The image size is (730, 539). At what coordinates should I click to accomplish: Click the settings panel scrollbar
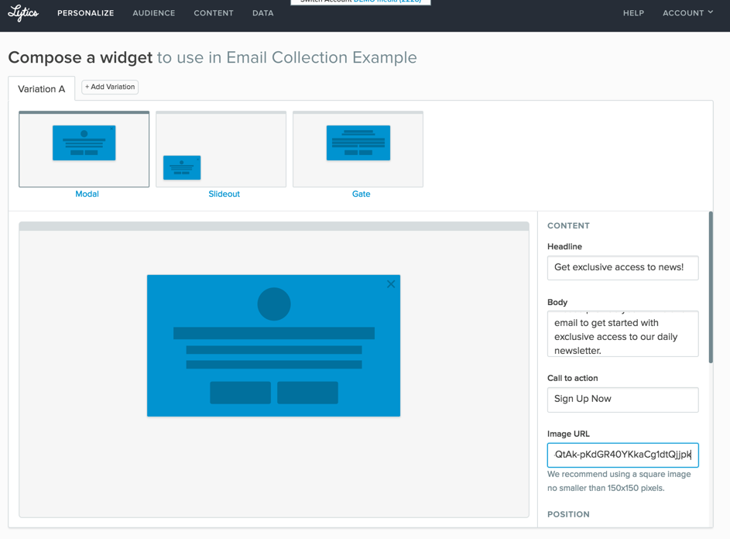711,287
